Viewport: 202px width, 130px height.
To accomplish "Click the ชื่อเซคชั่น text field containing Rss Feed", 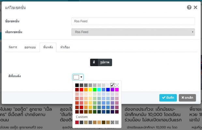I will (x=133, y=21).
